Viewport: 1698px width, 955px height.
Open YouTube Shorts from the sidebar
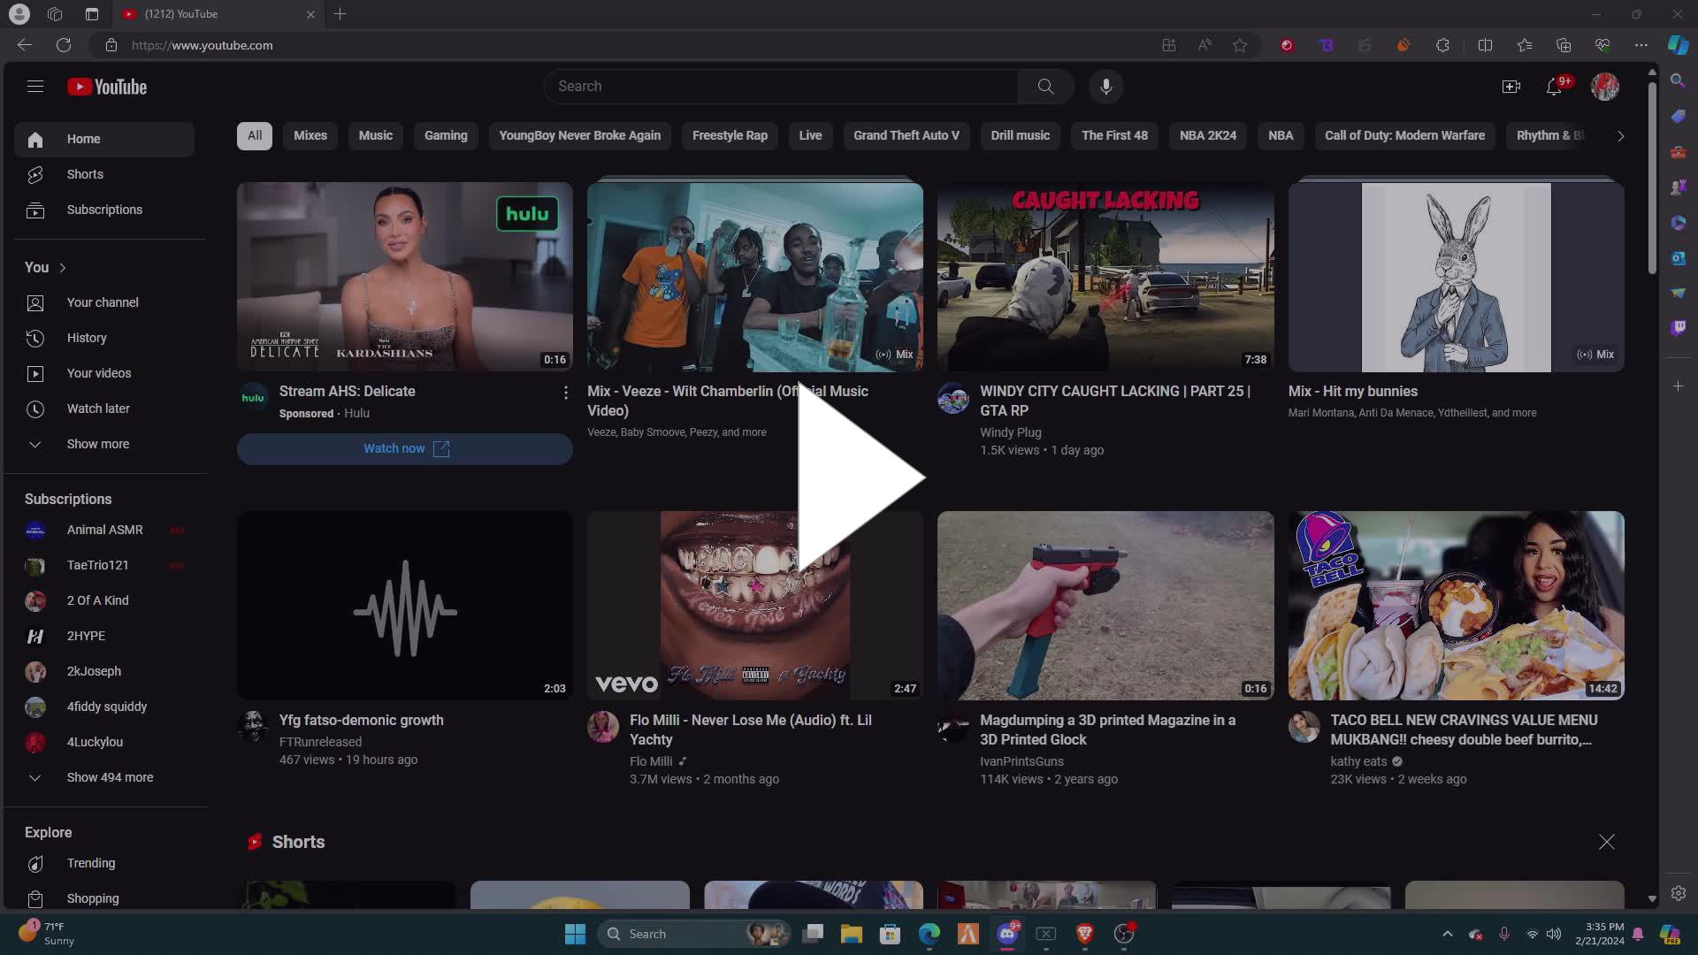tap(84, 174)
